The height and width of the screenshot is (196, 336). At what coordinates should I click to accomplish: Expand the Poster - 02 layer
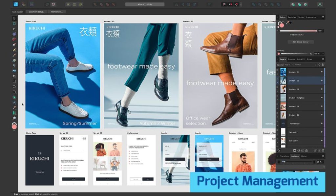(x=278, y=83)
